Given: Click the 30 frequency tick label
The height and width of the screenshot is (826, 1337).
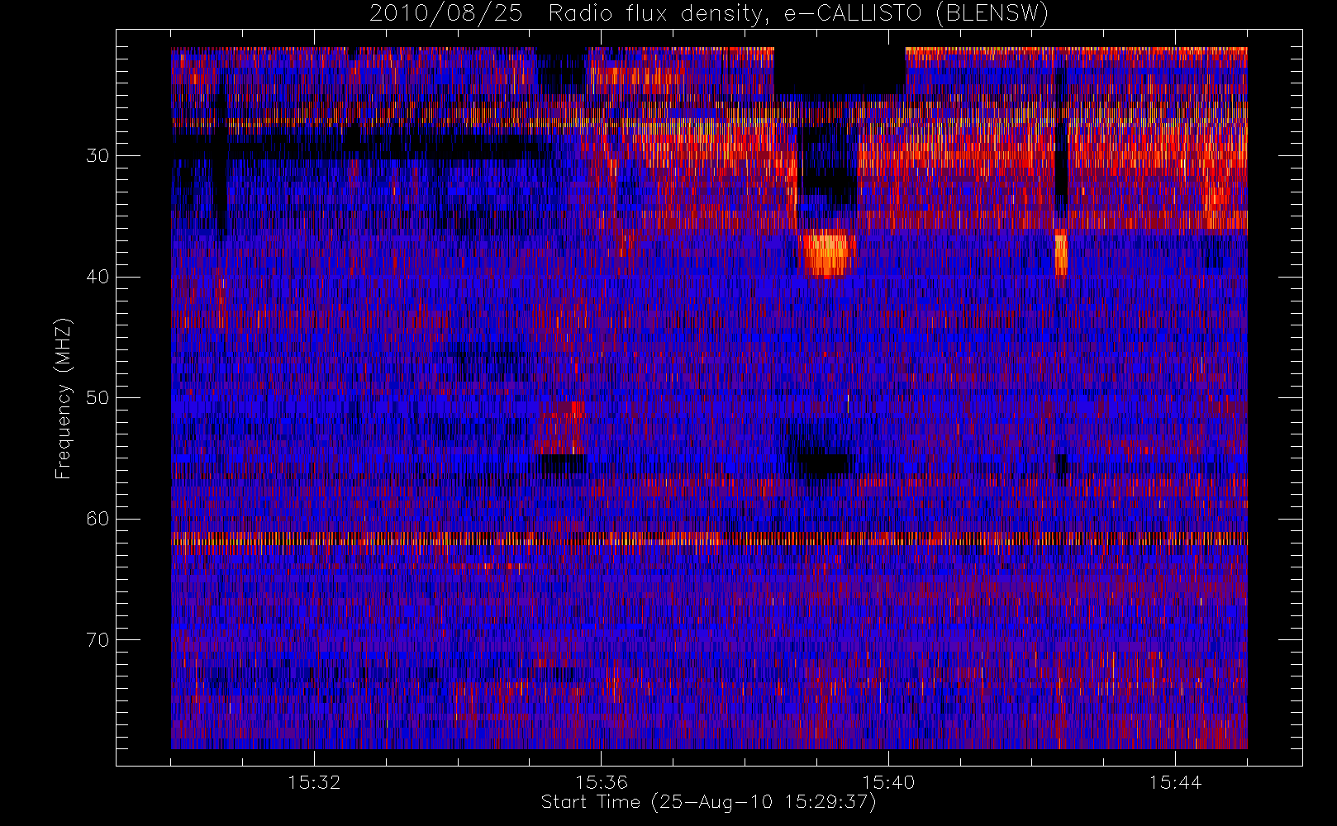Looking at the screenshot, I should pyautogui.click(x=98, y=155).
